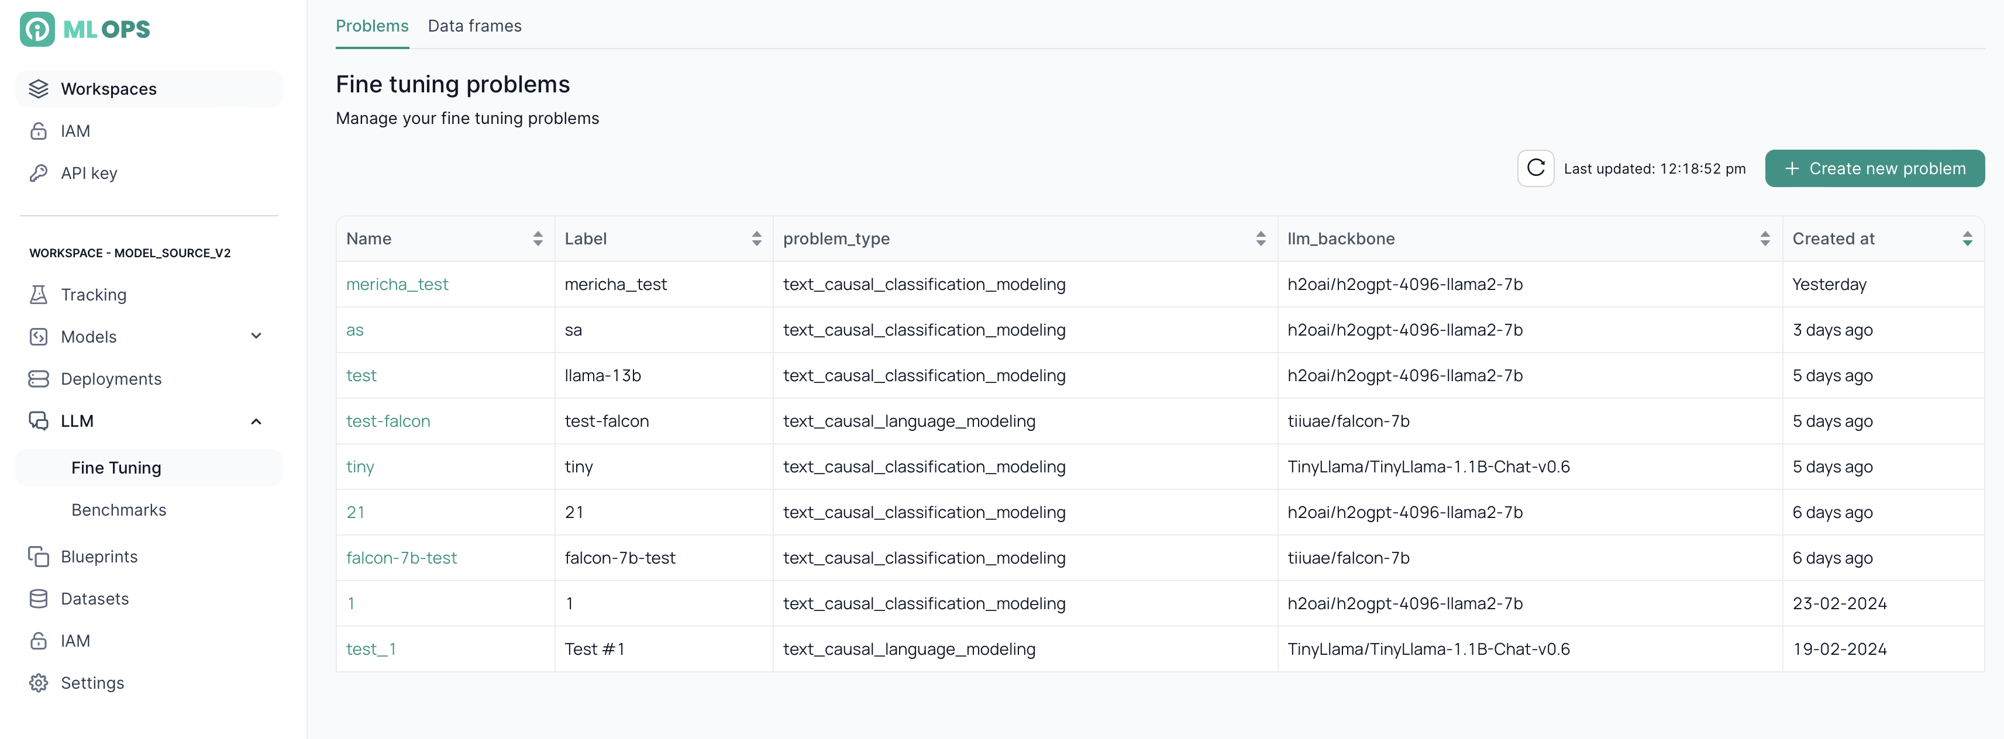Open the test-falcon problem link
The image size is (2004, 739).
389,421
